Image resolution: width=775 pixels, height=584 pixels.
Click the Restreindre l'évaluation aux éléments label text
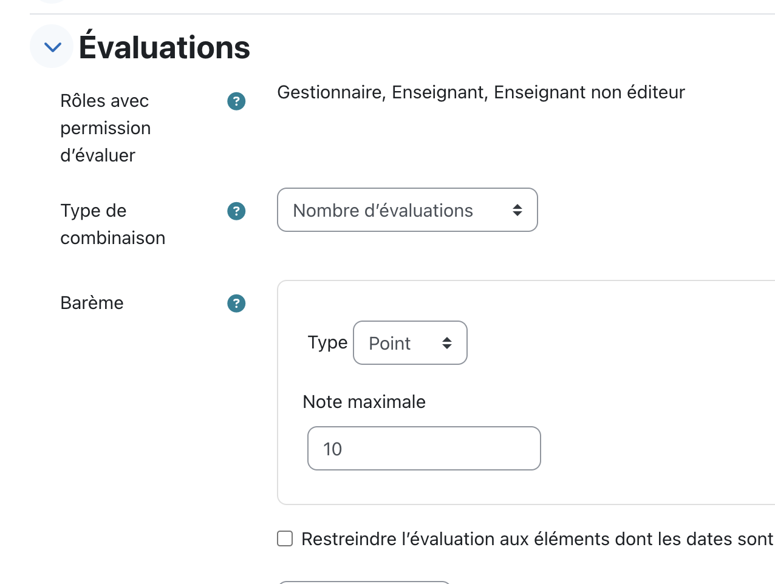click(x=537, y=539)
